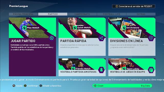This screenshot has height=92, width=164.
Task: Open the Página Principal tab
Action: click(x=23, y=14)
